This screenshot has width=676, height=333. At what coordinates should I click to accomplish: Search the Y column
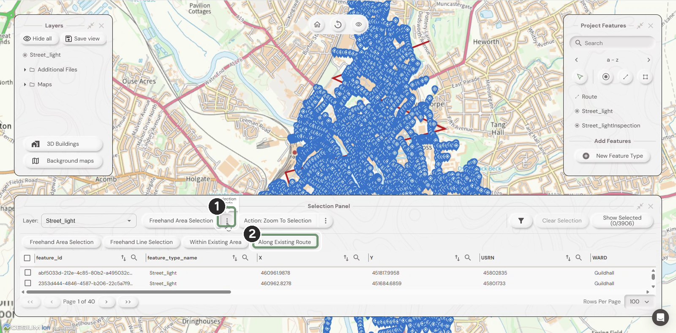(x=468, y=257)
